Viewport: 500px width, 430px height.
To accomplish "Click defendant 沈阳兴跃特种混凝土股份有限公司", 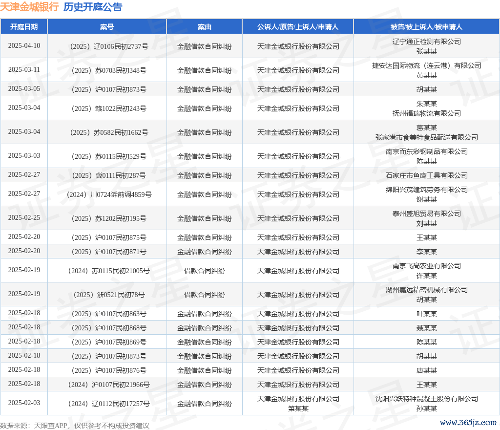I will [427, 399].
